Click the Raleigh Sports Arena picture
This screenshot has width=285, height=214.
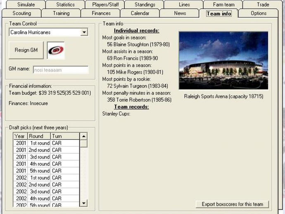pyautogui.click(x=223, y=60)
